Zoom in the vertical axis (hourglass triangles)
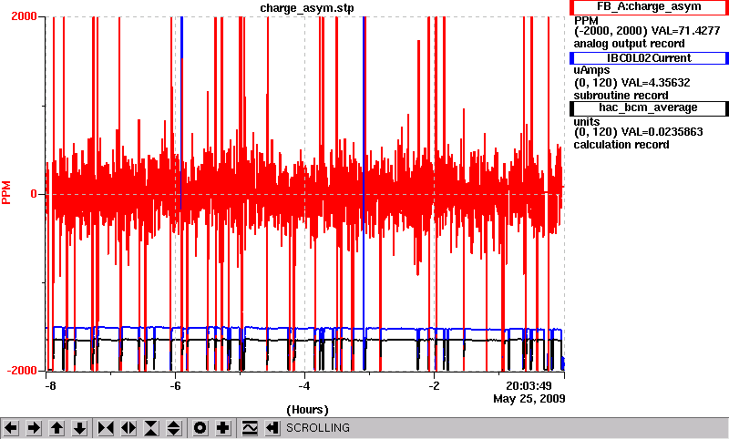This screenshot has height=439, width=729. pyautogui.click(x=151, y=428)
